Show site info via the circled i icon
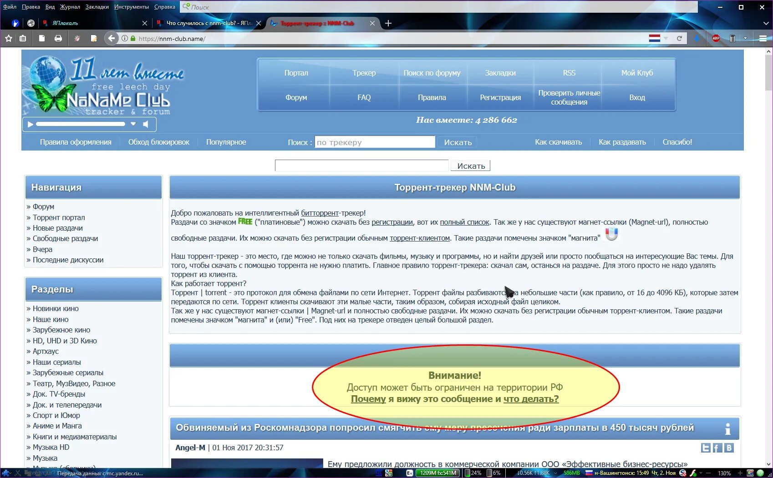This screenshot has width=773, height=478. tap(124, 39)
